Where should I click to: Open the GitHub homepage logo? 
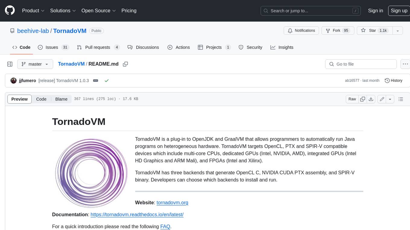10,11
